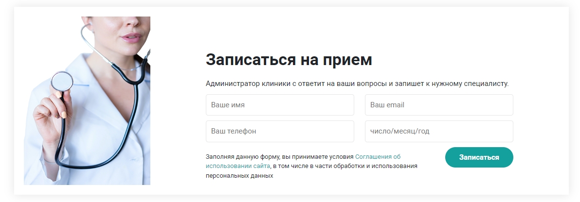Open the 'Соглашения об использовании сайта' link
This screenshot has width=580, height=202.
[378, 157]
